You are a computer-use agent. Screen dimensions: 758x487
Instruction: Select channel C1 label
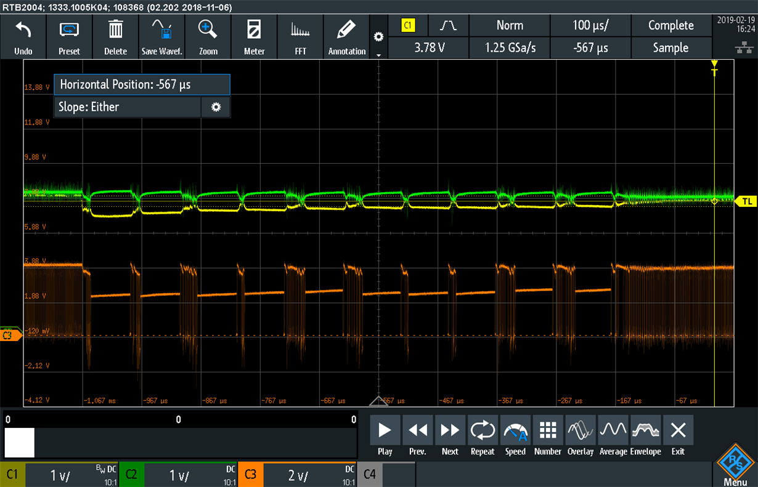click(x=12, y=475)
